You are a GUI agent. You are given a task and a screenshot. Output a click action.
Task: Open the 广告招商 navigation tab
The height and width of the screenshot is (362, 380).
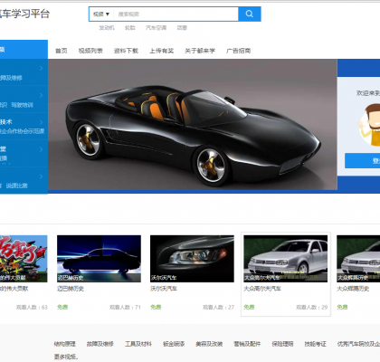238,51
